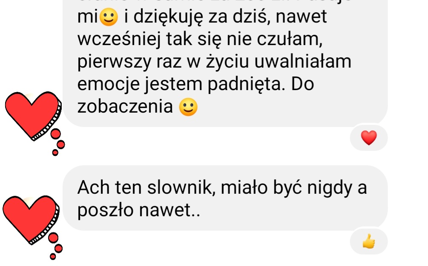Click the line 'wcześniej tak się nie czułam'
The image size is (428, 266).
[200, 40]
